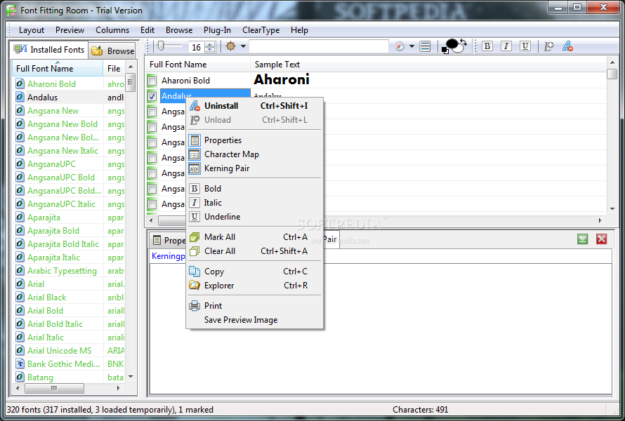Check the Aharoni Bold checkbox
The width and height of the screenshot is (625, 421).
coord(152,81)
